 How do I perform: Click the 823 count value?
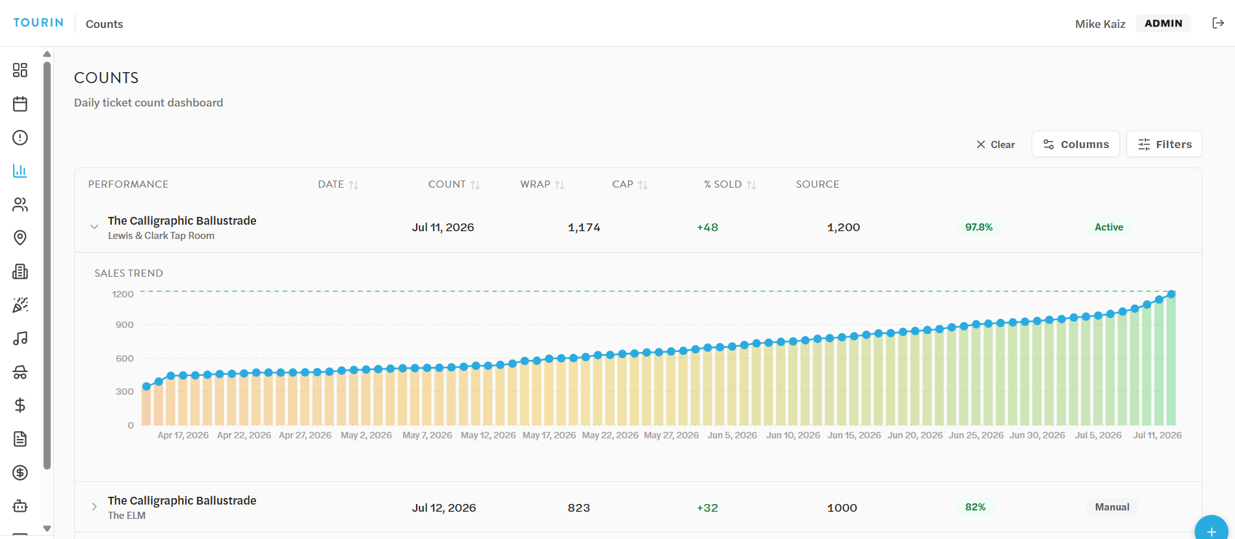(578, 508)
